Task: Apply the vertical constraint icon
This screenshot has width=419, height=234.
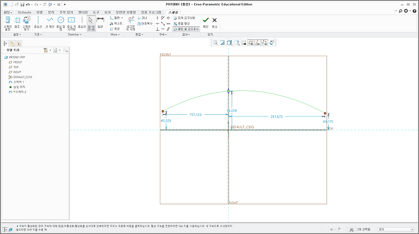Action: pos(157,18)
